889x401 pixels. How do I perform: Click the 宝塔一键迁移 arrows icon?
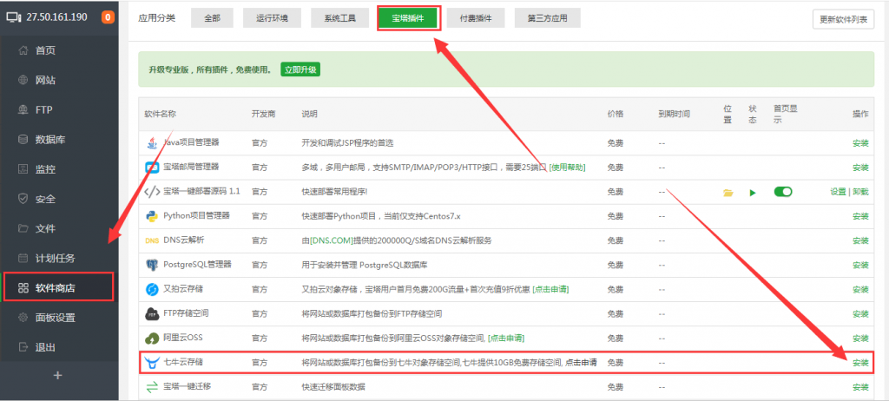152,387
